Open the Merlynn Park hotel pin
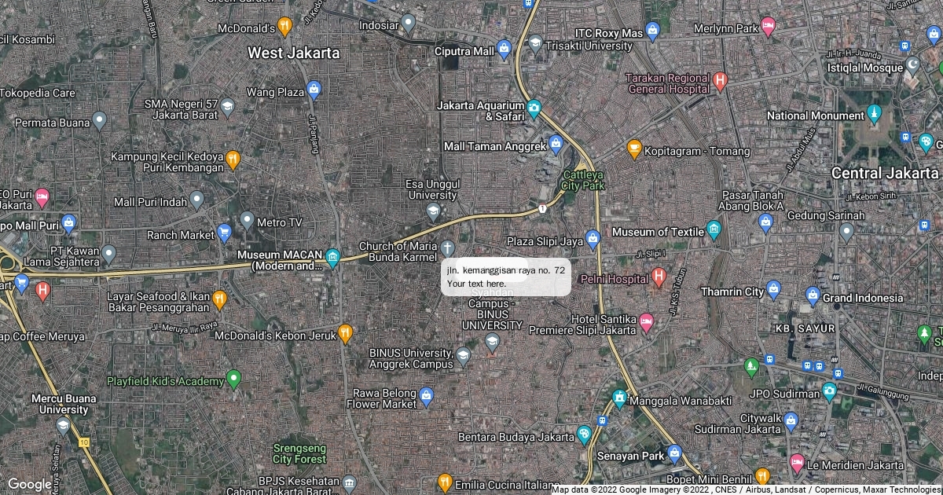This screenshot has width=943, height=495. tap(769, 27)
